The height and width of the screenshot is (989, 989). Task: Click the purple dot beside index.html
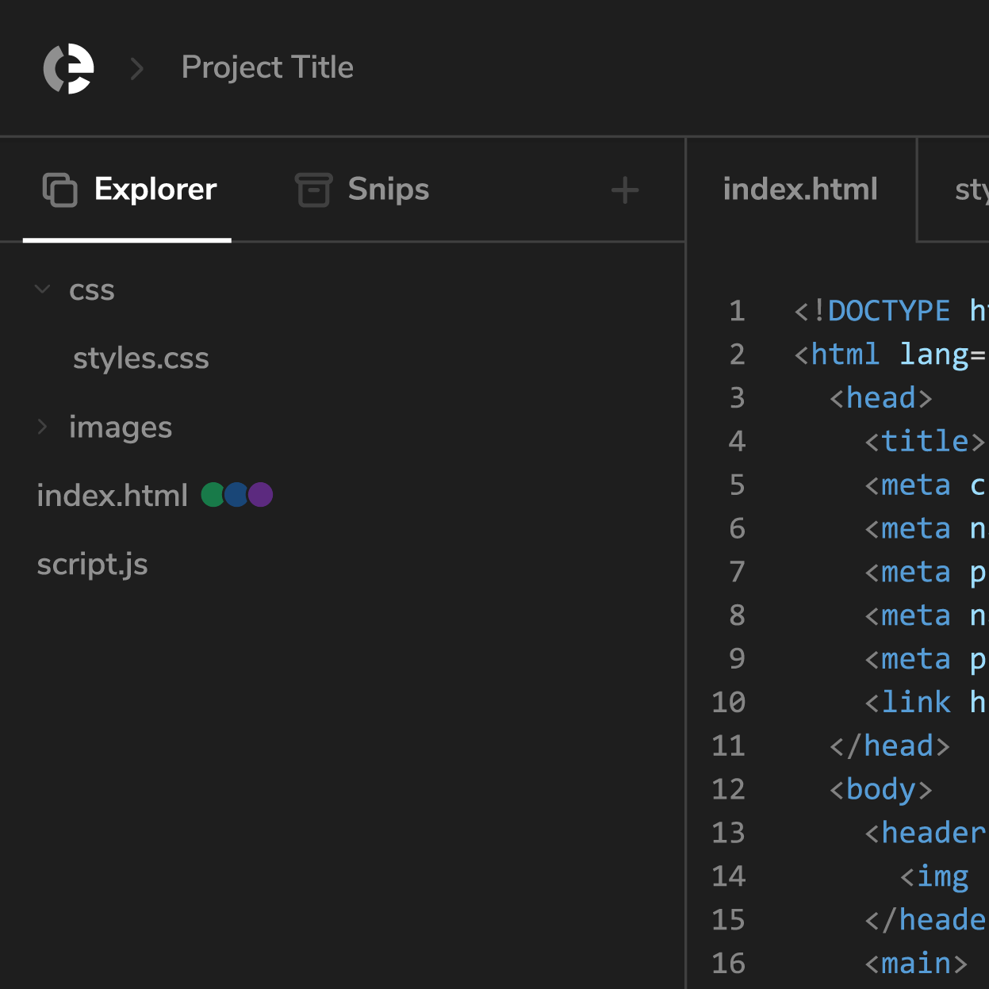(262, 495)
